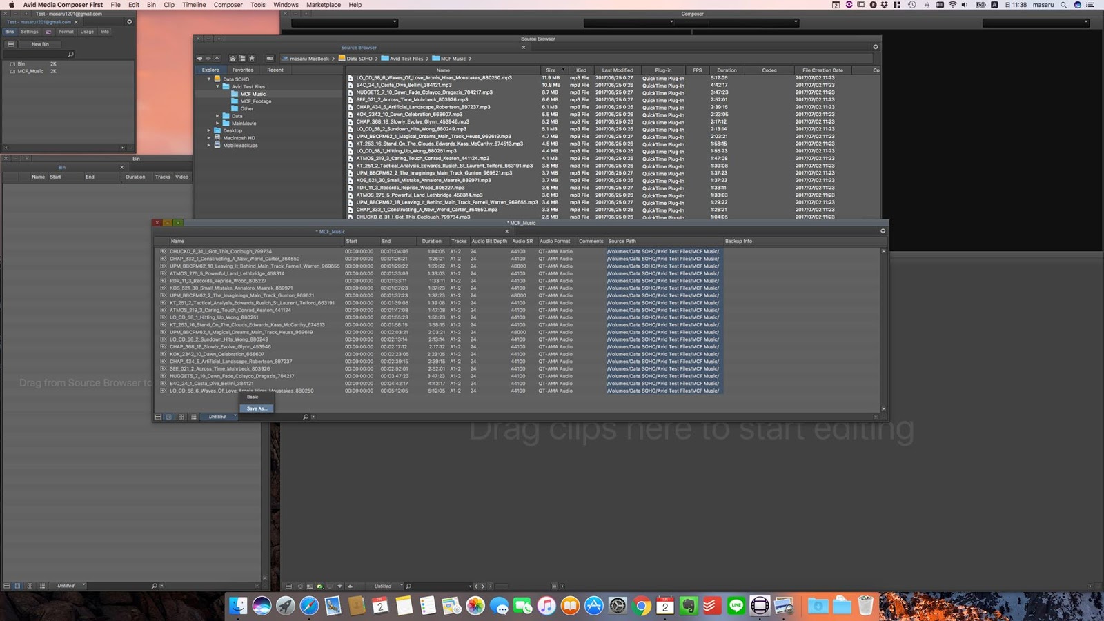Viewport: 1104px width, 621px height.
Task: Open the Info tab in the project window
Action: tap(105, 32)
